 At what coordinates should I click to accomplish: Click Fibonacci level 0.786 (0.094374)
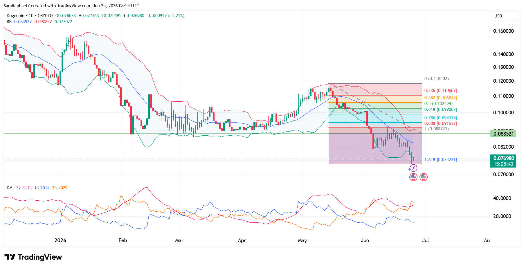(441, 118)
